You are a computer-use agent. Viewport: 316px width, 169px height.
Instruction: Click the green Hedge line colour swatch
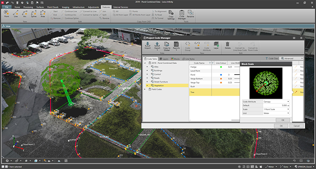[221, 67]
